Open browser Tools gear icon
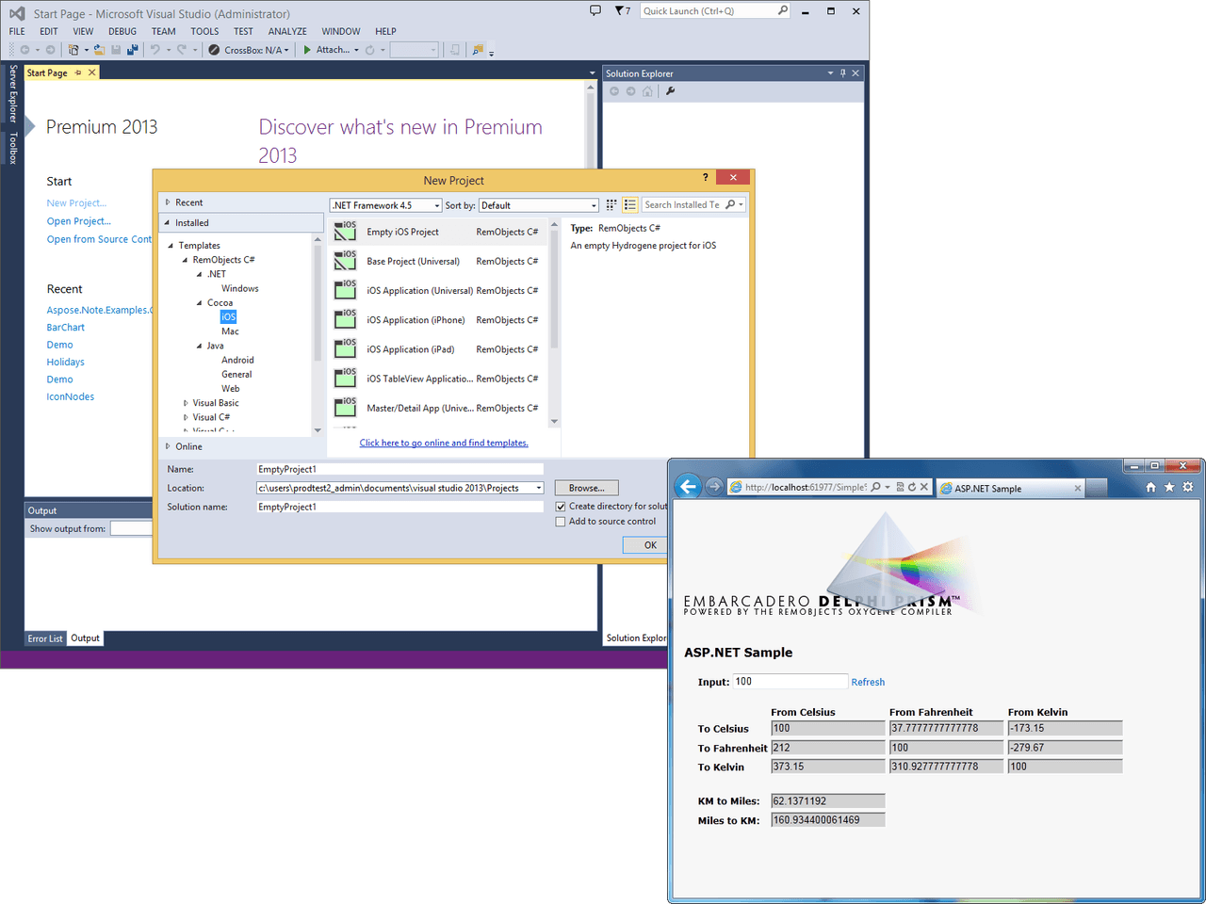 click(1188, 487)
